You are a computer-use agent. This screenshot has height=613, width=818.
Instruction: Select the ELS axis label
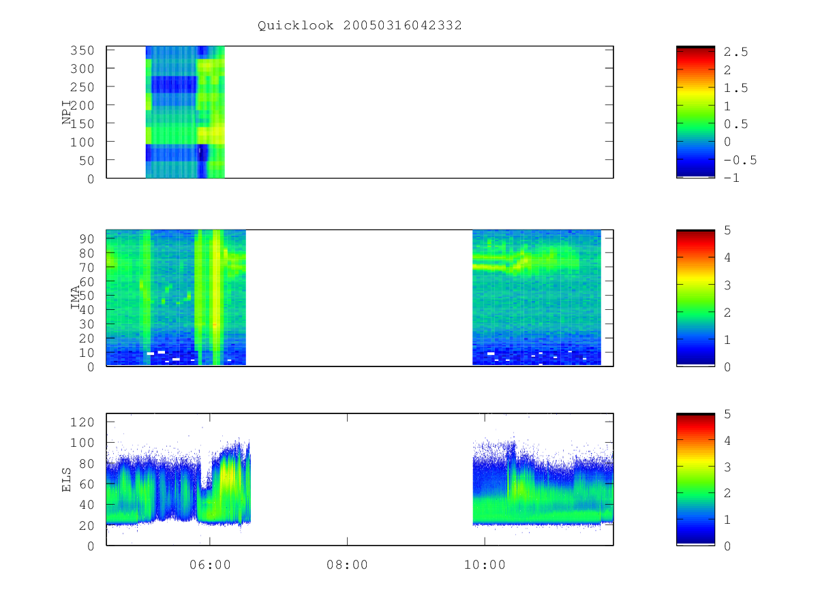pos(67,481)
